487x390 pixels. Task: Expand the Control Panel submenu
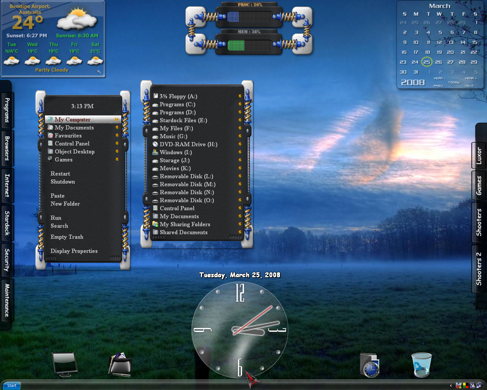[117, 144]
